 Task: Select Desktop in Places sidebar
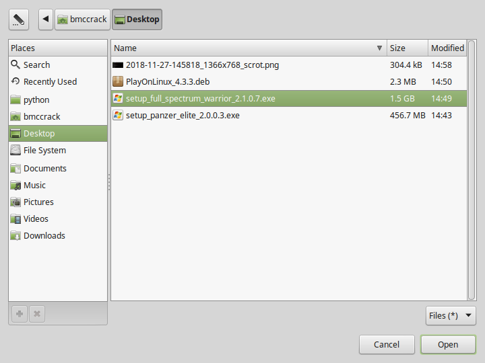point(58,133)
